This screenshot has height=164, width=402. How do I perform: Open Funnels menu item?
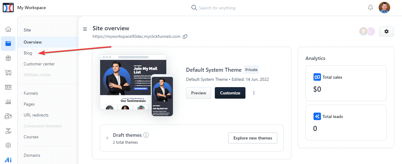click(x=31, y=93)
